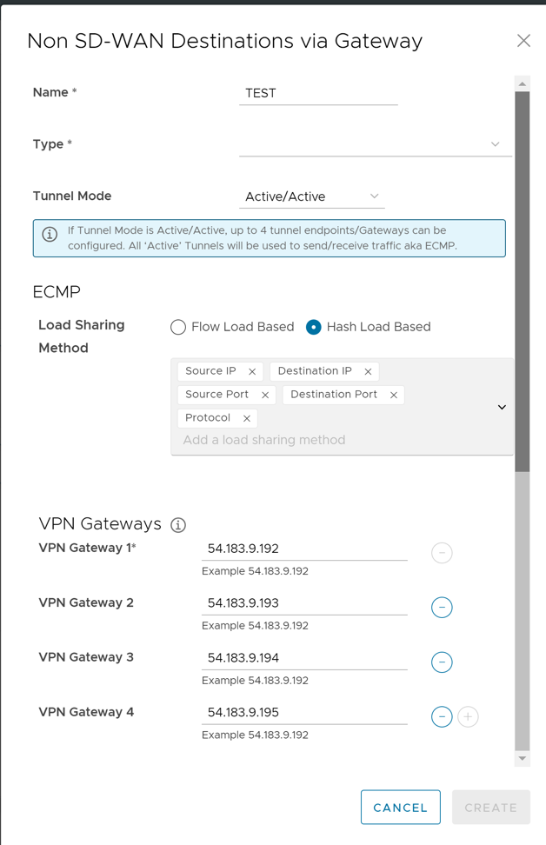Remove the Protocol tag
Viewport: 546px width, 845px height.
(x=247, y=418)
